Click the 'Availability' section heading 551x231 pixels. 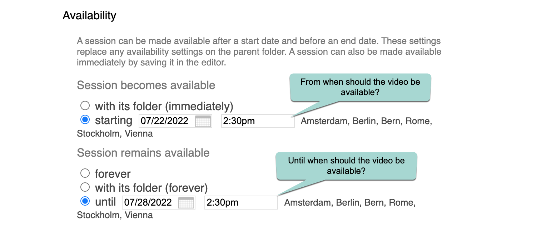89,16
